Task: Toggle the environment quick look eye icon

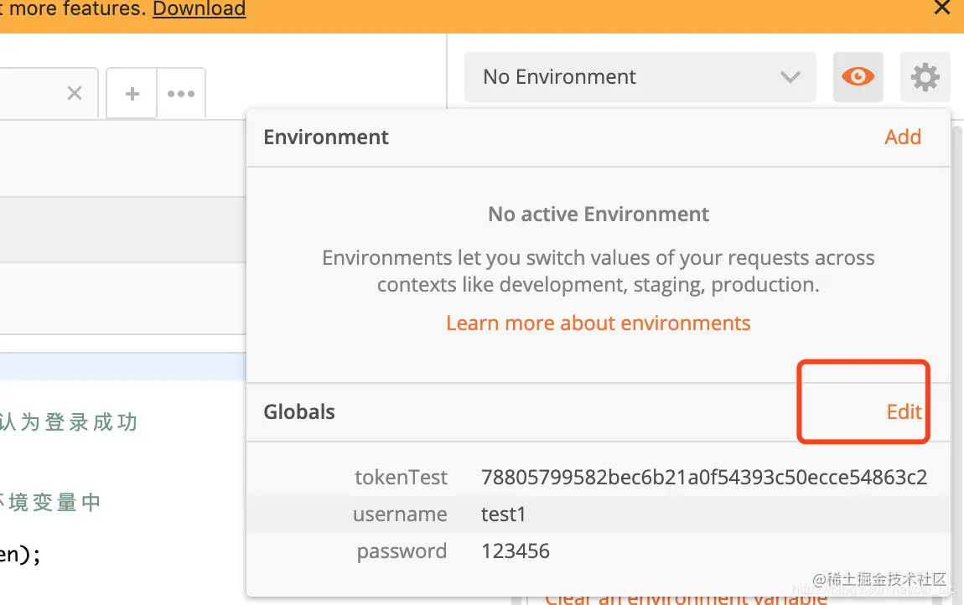Action: point(858,77)
